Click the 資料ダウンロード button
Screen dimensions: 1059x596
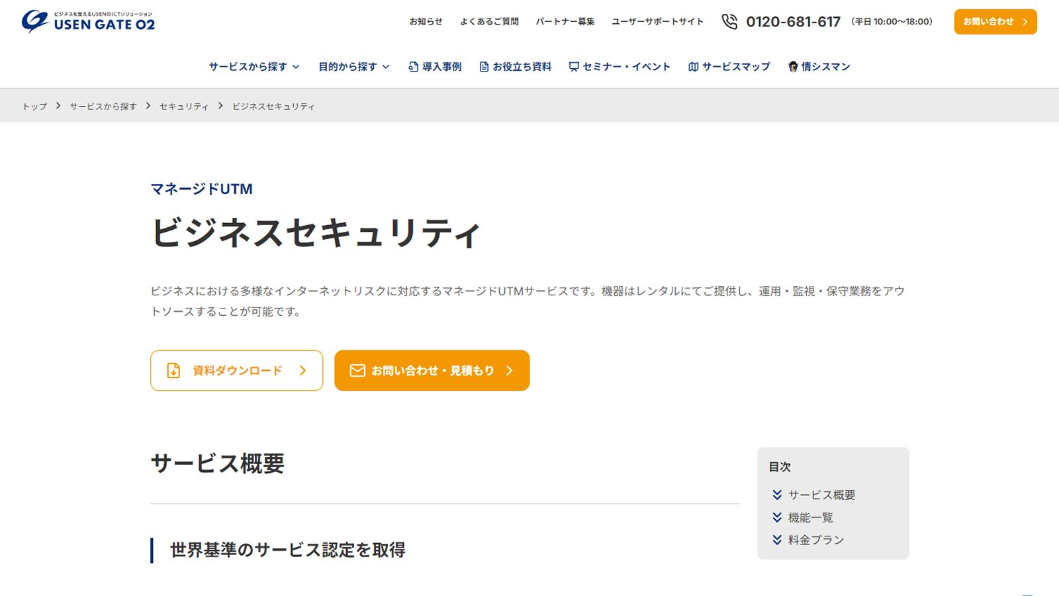tap(237, 371)
